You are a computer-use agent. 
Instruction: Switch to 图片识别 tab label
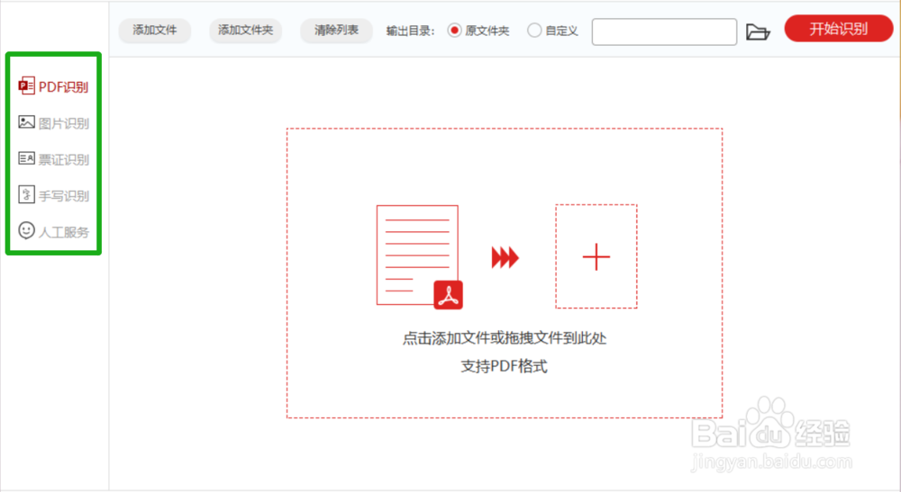click(x=64, y=123)
